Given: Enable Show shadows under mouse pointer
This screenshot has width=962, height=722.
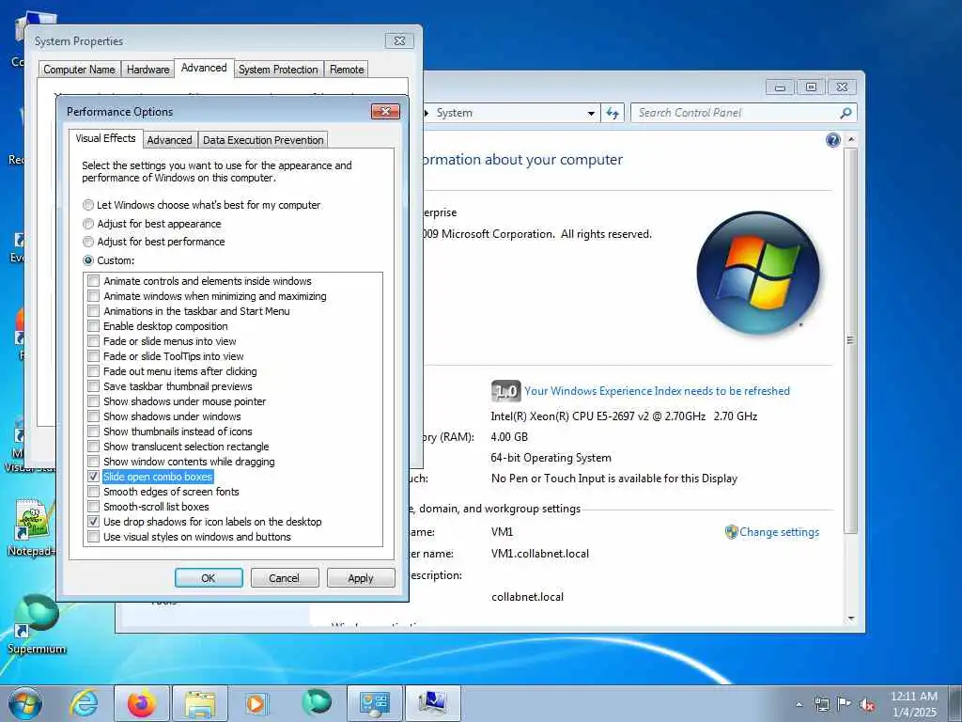Looking at the screenshot, I should (93, 401).
